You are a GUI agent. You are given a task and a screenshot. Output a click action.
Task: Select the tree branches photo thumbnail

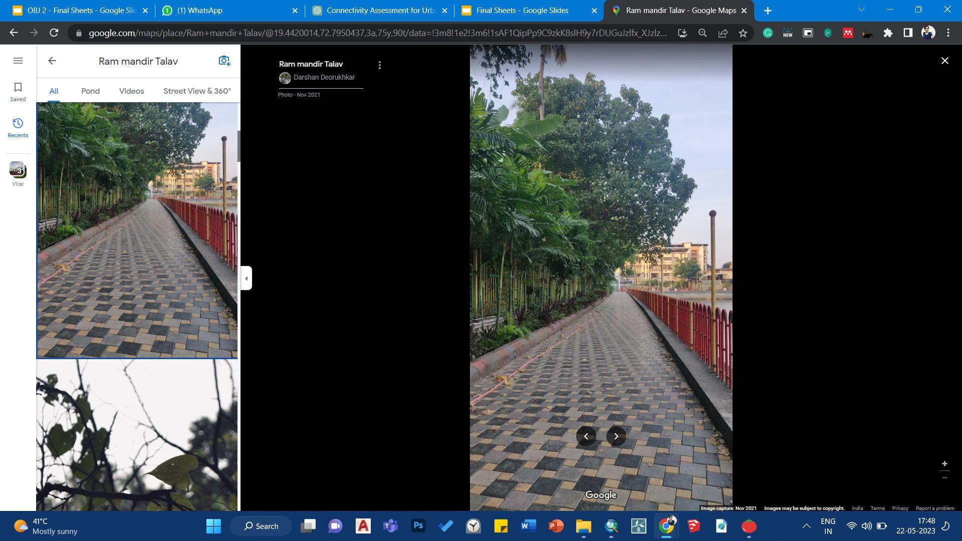coord(137,435)
